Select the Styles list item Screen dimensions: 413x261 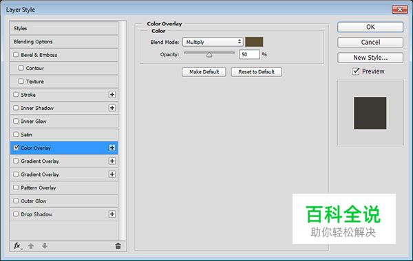(64, 28)
